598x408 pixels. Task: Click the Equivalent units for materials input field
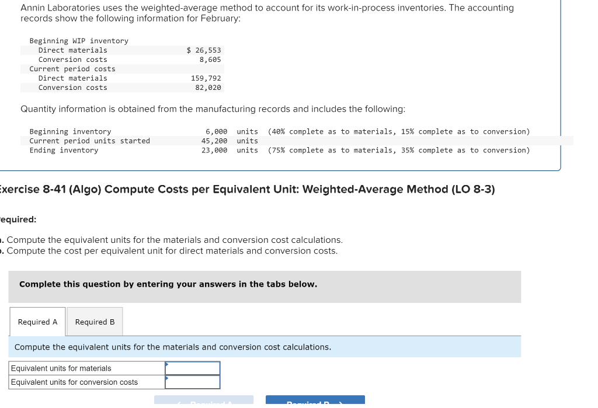click(193, 368)
